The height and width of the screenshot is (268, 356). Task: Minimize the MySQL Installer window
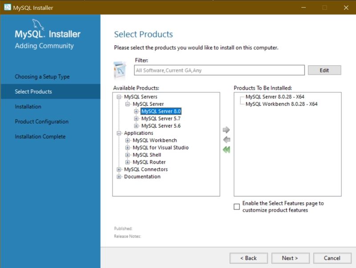click(x=303, y=8)
